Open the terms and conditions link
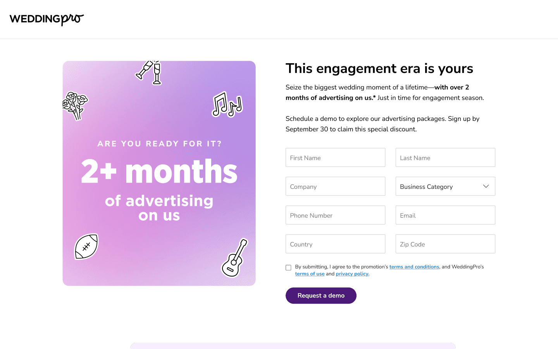Screen dimensions: 558x349 click(414, 267)
